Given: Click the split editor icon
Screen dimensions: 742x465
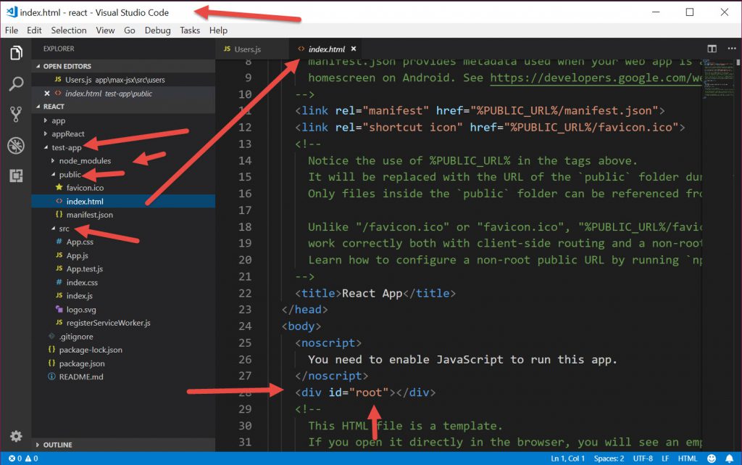Looking at the screenshot, I should 712,49.
